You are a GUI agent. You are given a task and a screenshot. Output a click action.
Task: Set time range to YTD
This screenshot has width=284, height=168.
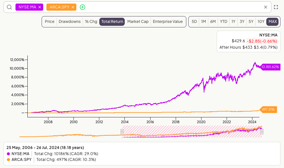(x=223, y=22)
